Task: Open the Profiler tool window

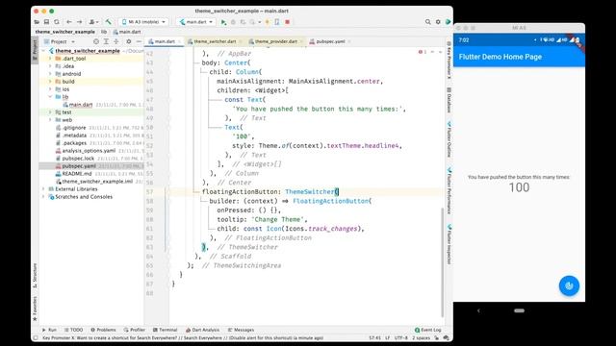Action: pyautogui.click(x=135, y=330)
